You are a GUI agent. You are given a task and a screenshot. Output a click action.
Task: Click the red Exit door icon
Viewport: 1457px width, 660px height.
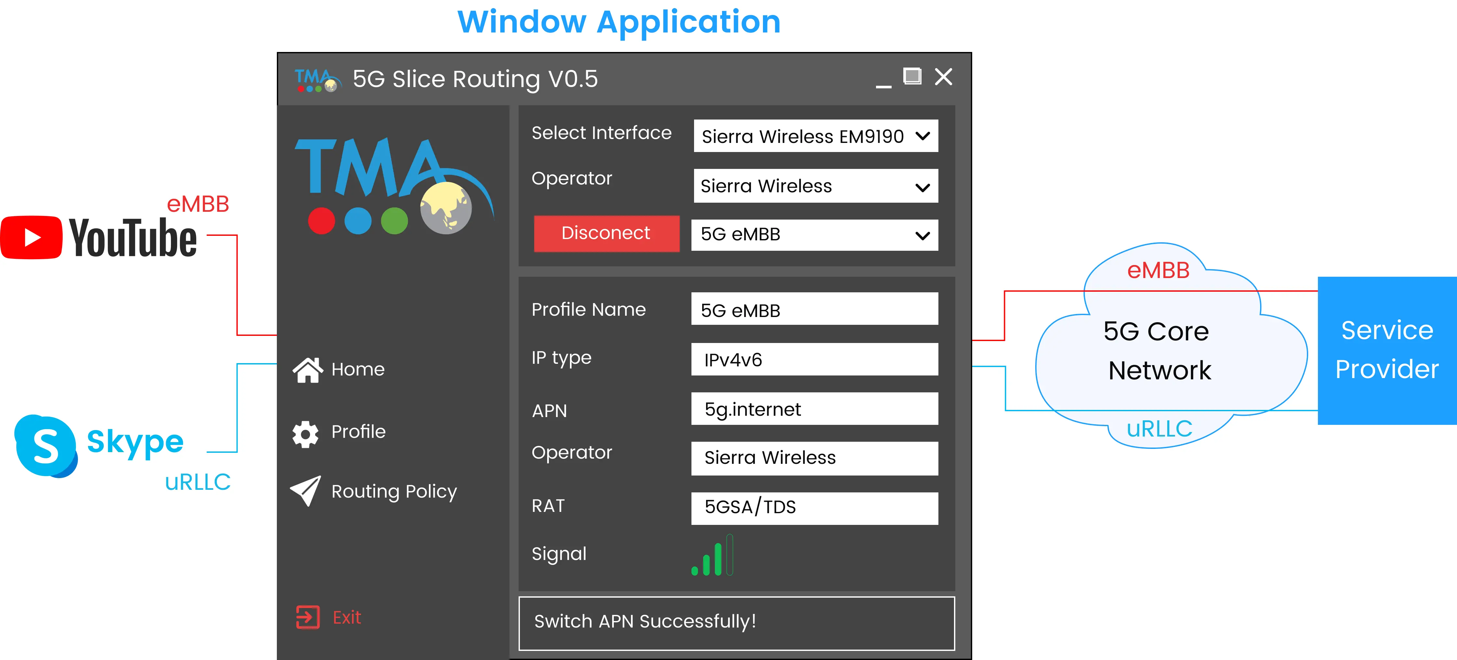(x=308, y=617)
